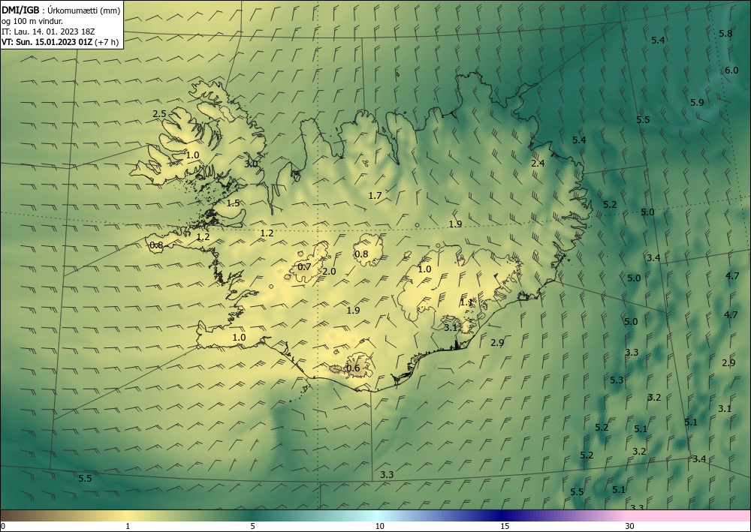Viewport: 751px width, 532px height.
Task: Click the color scale label 10
Action: point(380,526)
